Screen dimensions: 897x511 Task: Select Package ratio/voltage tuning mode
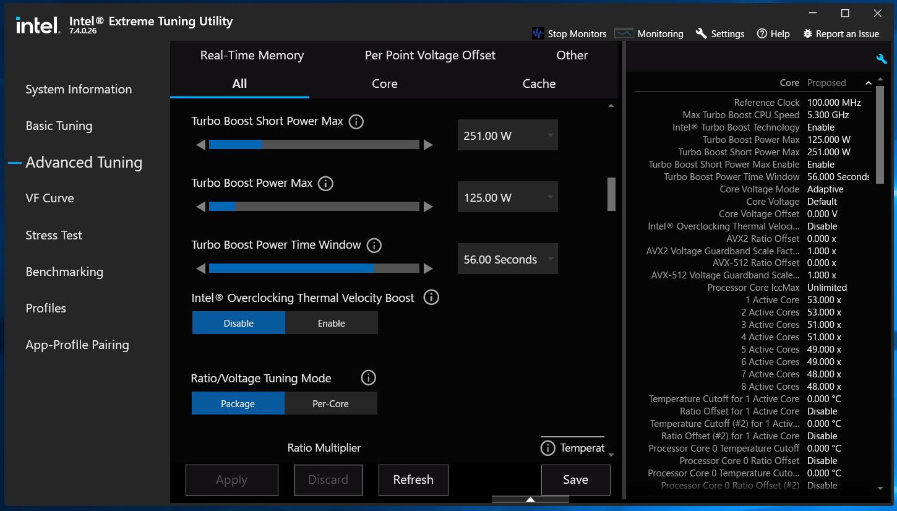(238, 403)
